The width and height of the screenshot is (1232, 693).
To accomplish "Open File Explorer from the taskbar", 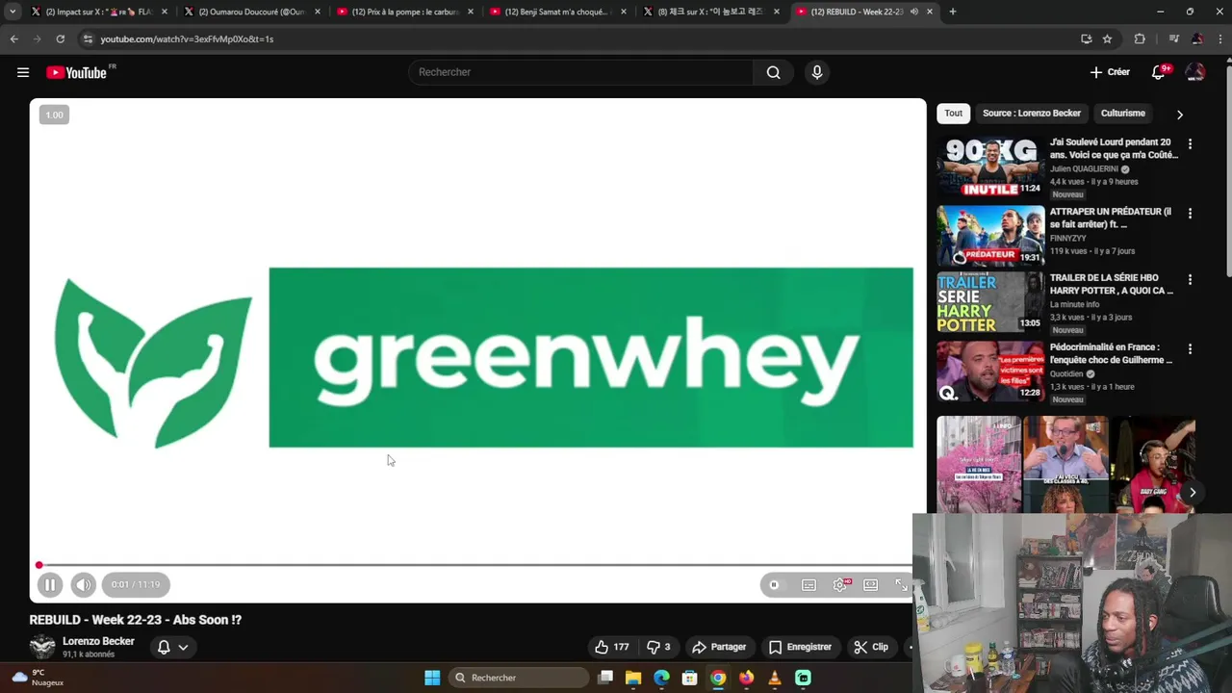I will [633, 678].
